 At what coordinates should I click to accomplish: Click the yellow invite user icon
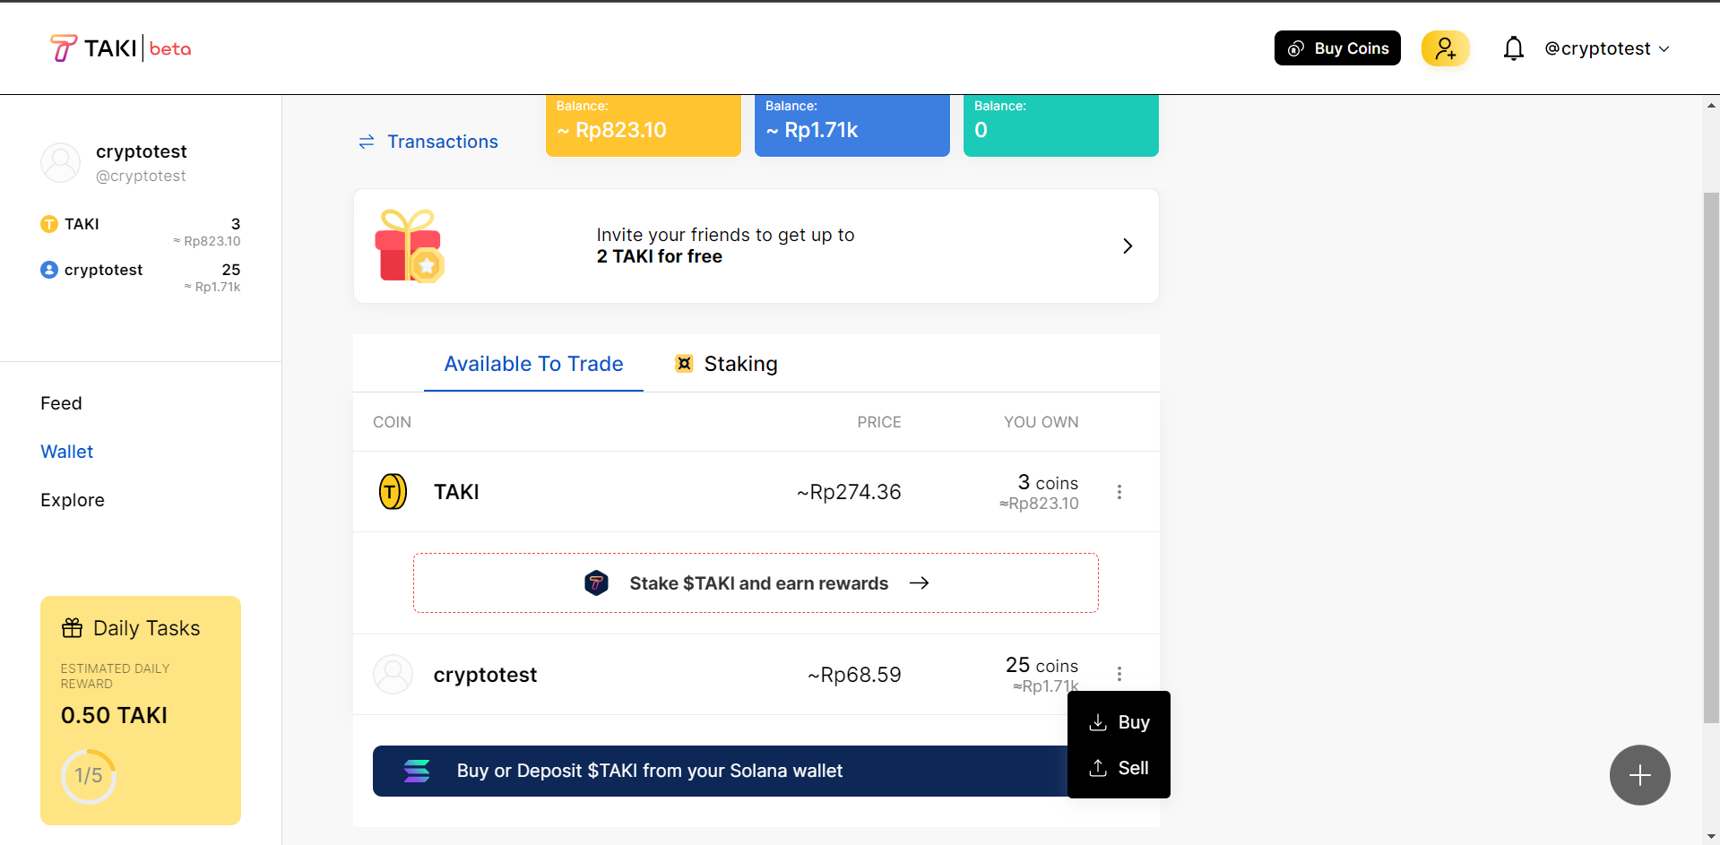[1445, 48]
